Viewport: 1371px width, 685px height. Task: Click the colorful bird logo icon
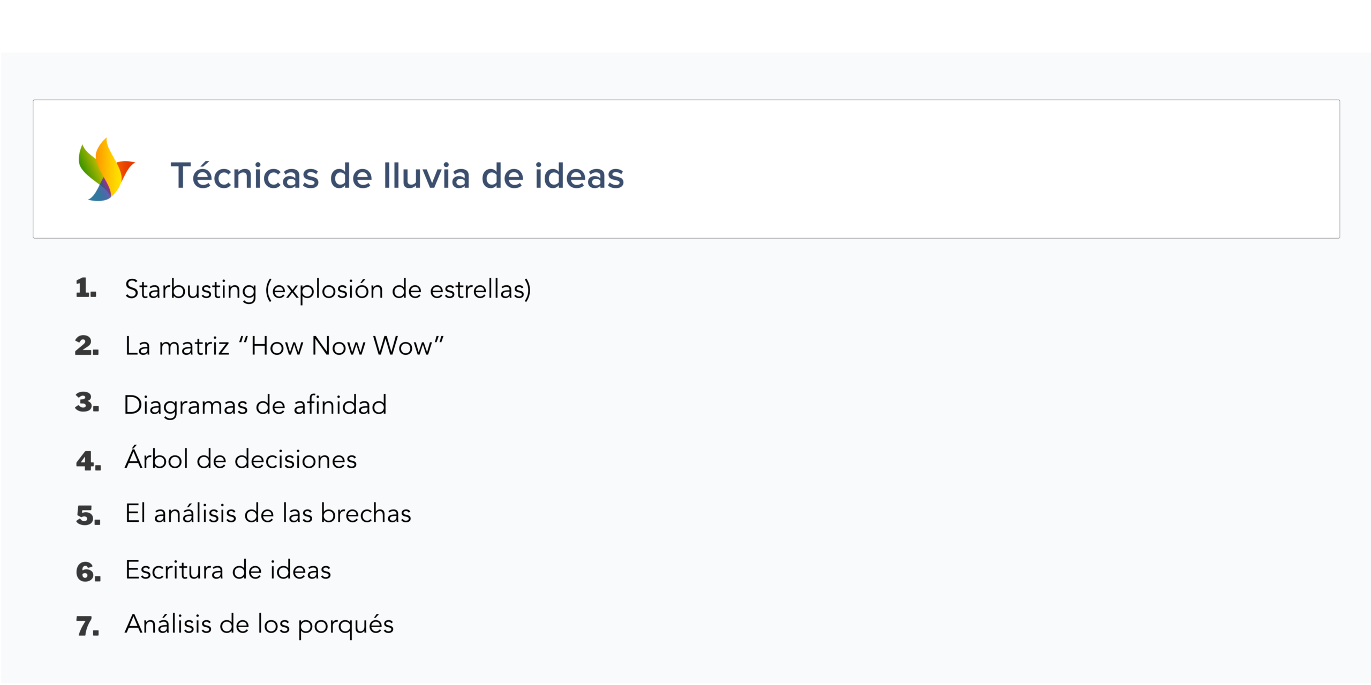pyautogui.click(x=106, y=170)
